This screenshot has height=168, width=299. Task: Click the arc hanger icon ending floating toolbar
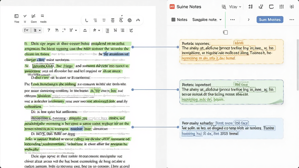click(138, 20)
